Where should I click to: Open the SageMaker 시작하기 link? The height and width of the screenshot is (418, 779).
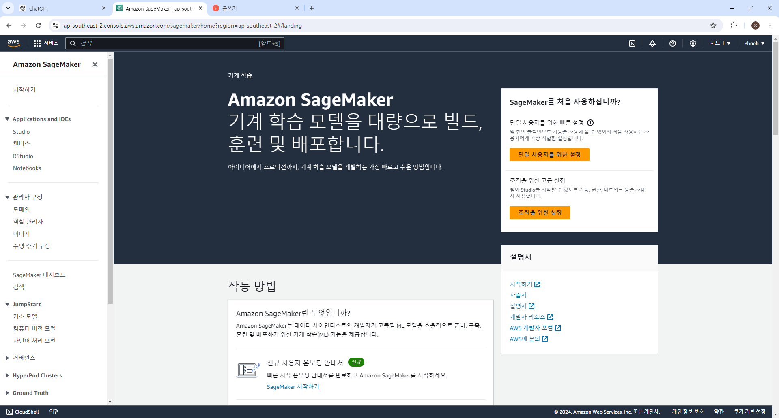(x=293, y=387)
